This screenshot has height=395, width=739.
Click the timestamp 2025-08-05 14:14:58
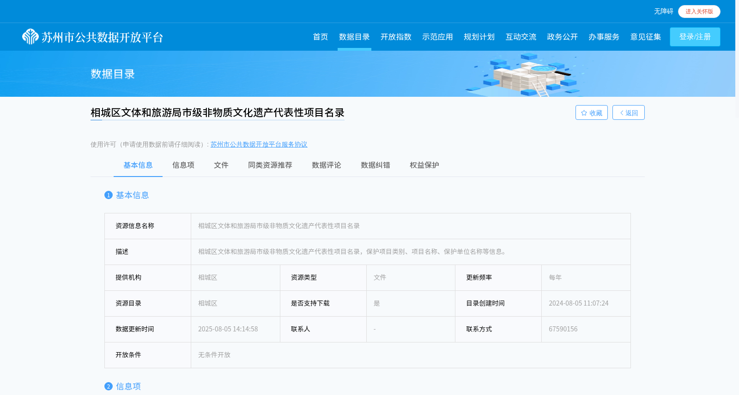(228, 329)
